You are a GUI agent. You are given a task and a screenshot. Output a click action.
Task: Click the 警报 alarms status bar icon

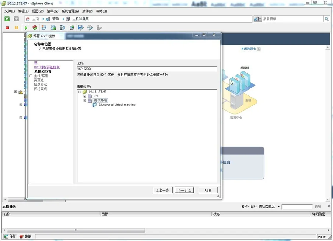(x=21, y=236)
